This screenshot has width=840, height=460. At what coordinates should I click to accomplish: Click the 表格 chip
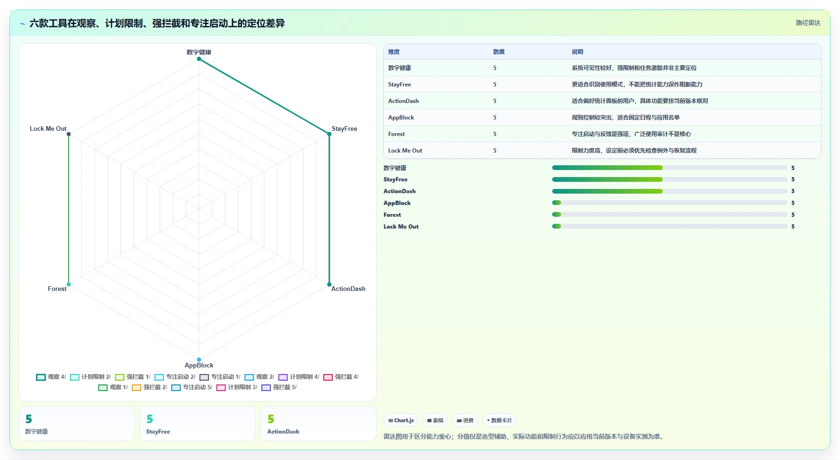point(435,420)
